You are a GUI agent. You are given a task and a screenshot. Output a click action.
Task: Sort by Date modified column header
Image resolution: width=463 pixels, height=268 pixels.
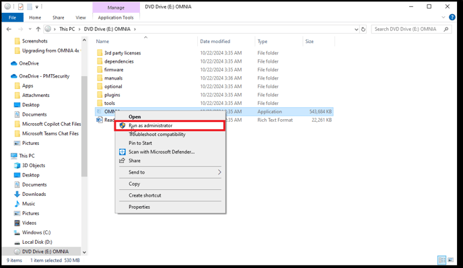click(x=215, y=41)
